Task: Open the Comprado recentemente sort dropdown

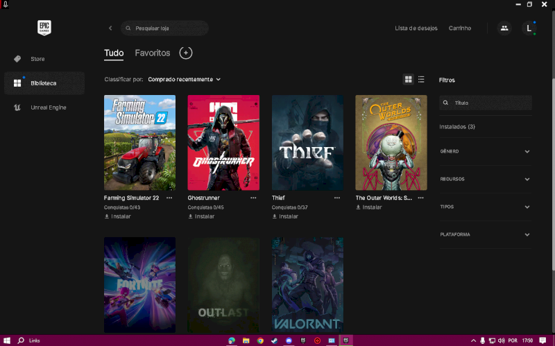Action: [184, 79]
